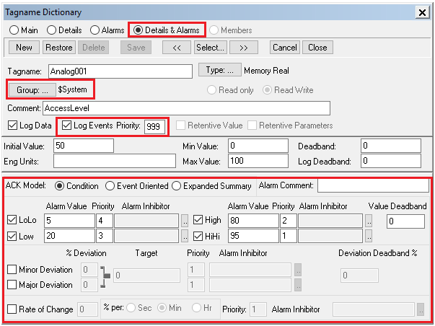The height and width of the screenshot is (326, 435).
Task: Toggle the Low alarm checkbox
Action: (12, 237)
